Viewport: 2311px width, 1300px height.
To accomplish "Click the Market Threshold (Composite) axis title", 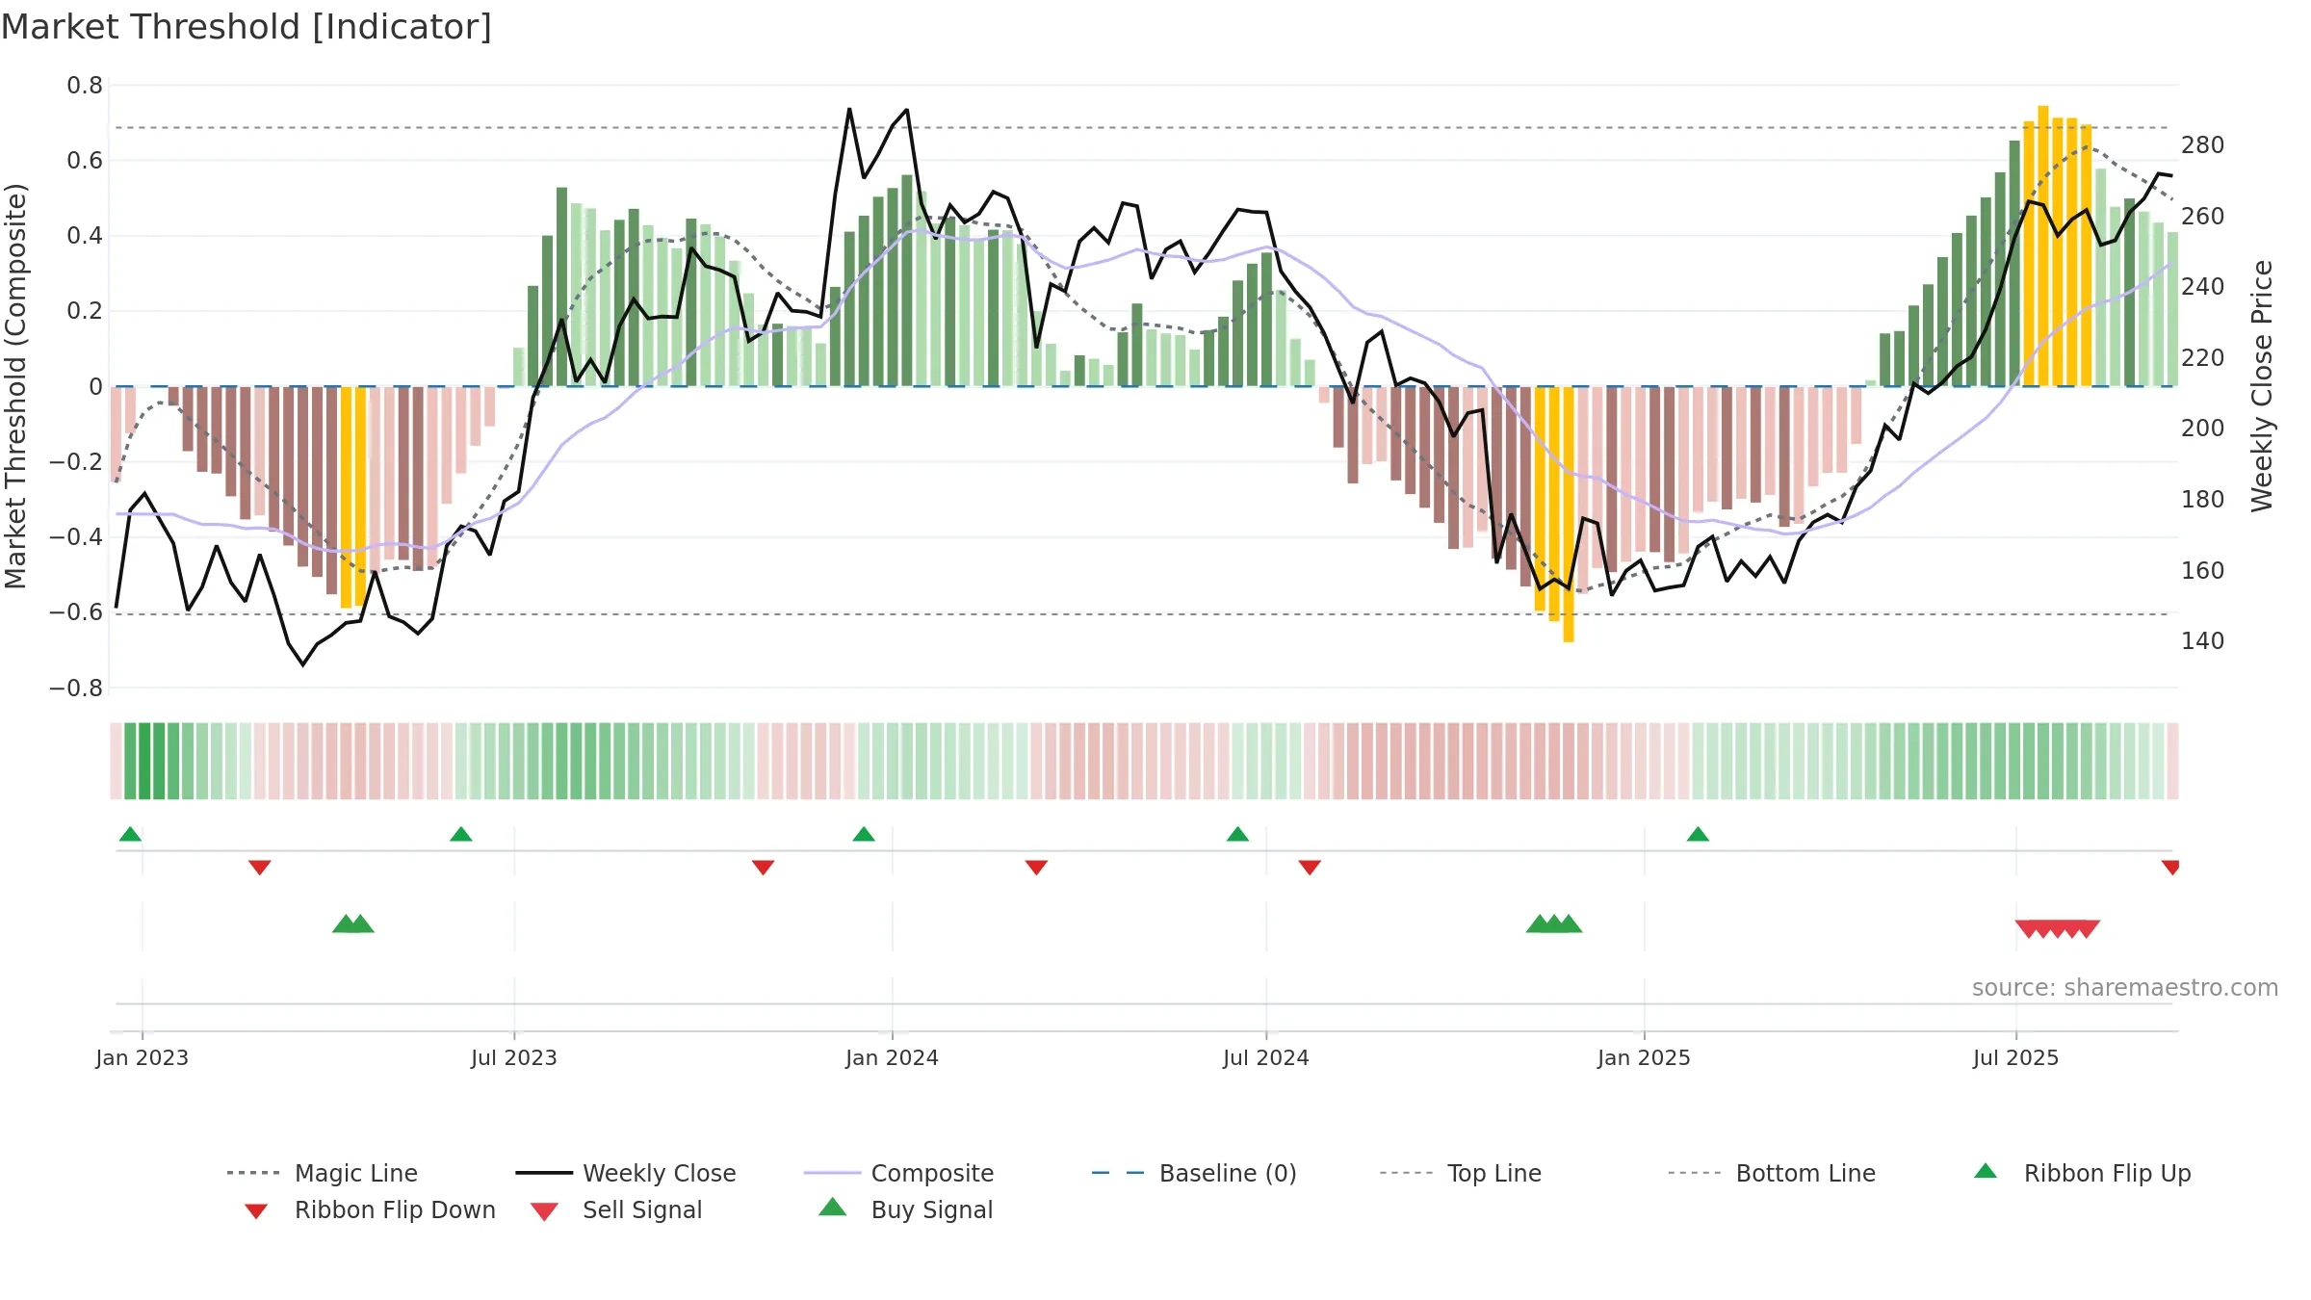I will (x=15, y=386).
